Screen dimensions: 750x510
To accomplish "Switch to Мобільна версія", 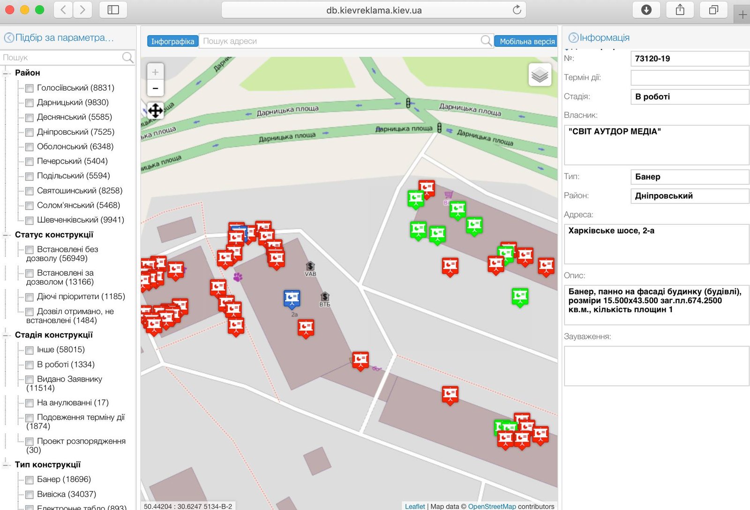I will (x=526, y=41).
